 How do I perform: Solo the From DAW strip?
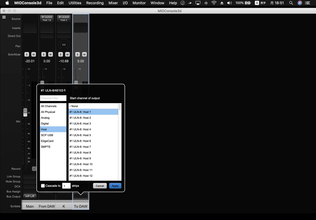click(x=43, y=54)
